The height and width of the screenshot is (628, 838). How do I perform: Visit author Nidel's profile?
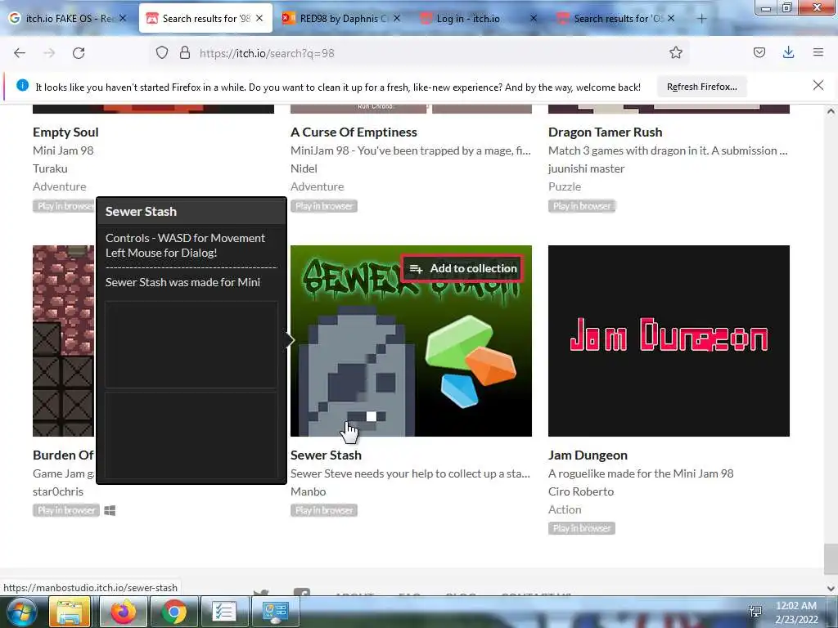tap(304, 168)
